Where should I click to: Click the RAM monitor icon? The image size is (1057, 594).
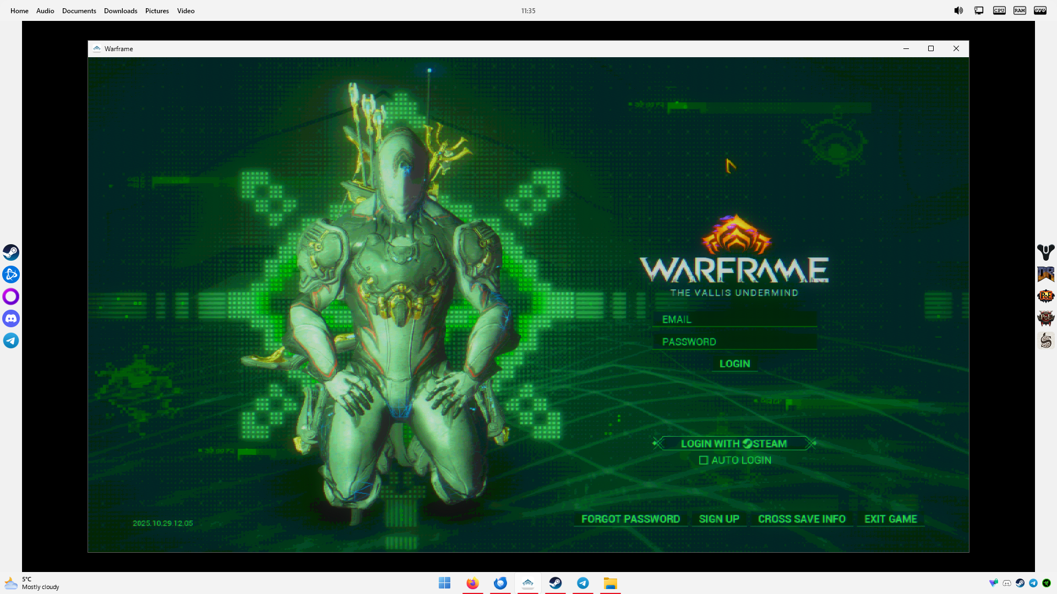(1020, 10)
